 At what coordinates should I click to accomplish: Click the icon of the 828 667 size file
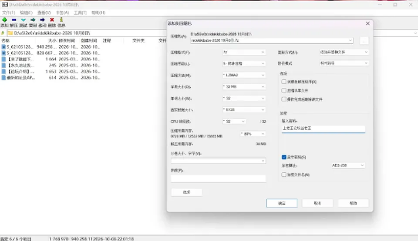pos(4,53)
